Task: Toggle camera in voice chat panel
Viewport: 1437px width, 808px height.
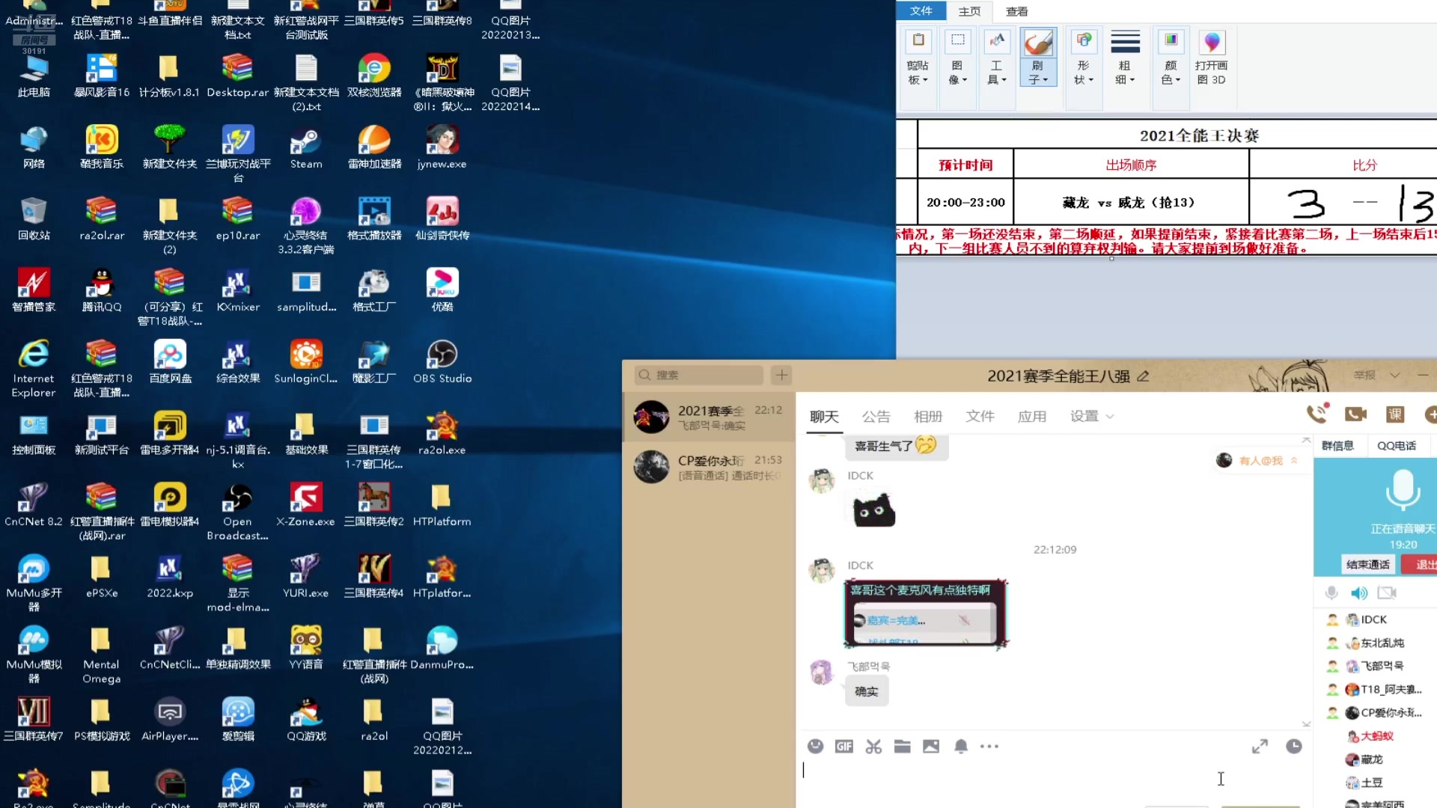Action: pos(1387,593)
